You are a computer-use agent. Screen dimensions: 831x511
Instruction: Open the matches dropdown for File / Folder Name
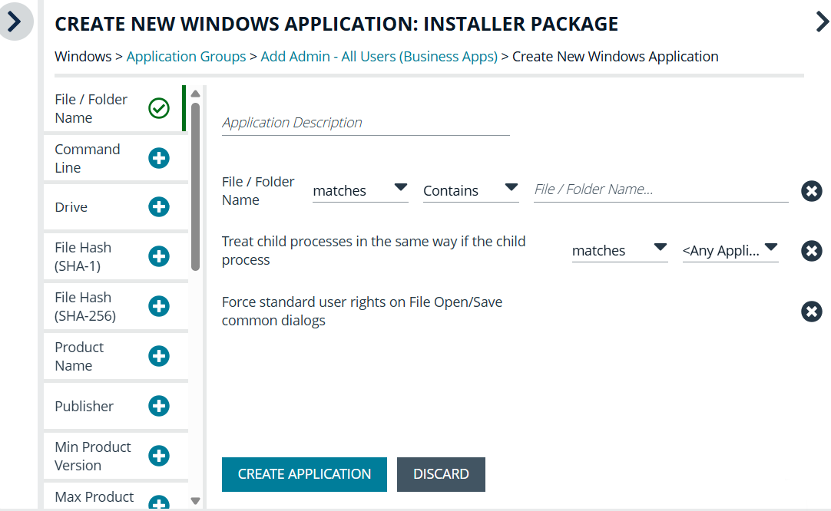click(359, 190)
